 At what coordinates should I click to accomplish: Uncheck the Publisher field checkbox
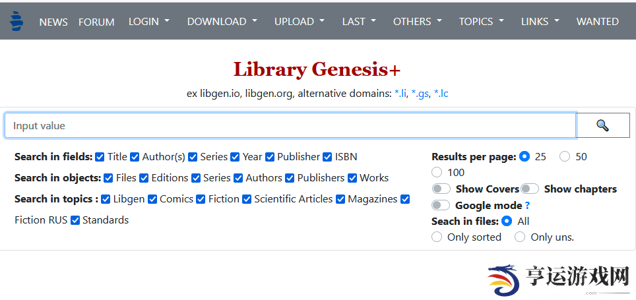click(x=270, y=157)
